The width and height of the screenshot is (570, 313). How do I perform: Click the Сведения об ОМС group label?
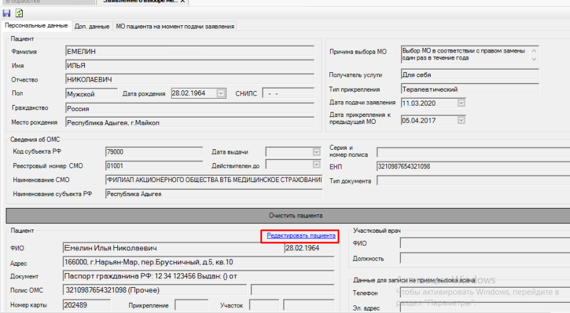pos(35,140)
